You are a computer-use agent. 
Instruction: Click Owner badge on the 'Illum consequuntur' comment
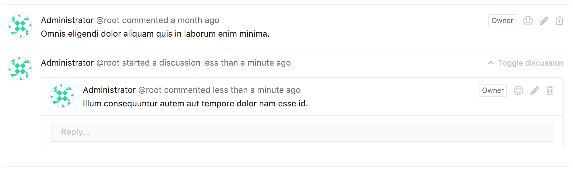[x=492, y=90]
